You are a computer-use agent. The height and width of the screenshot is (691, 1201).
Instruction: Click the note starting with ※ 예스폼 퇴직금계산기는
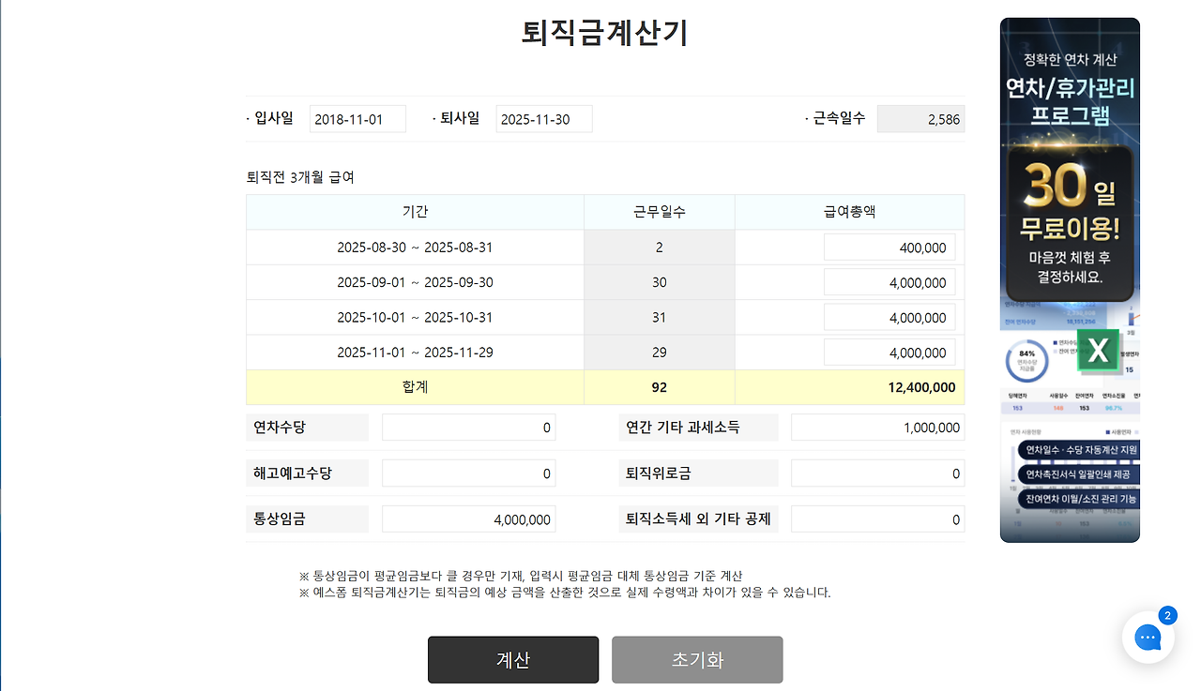565,593
